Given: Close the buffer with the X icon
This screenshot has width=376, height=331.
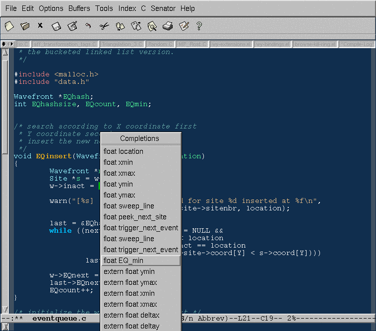Looking at the screenshot, I should pos(40,26).
